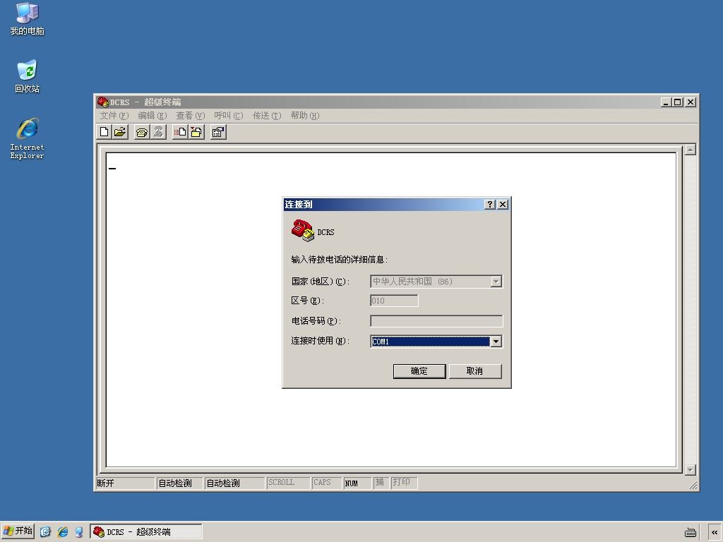723x542 pixels.
Task: Open the 呼叫 menu
Action: (x=228, y=116)
